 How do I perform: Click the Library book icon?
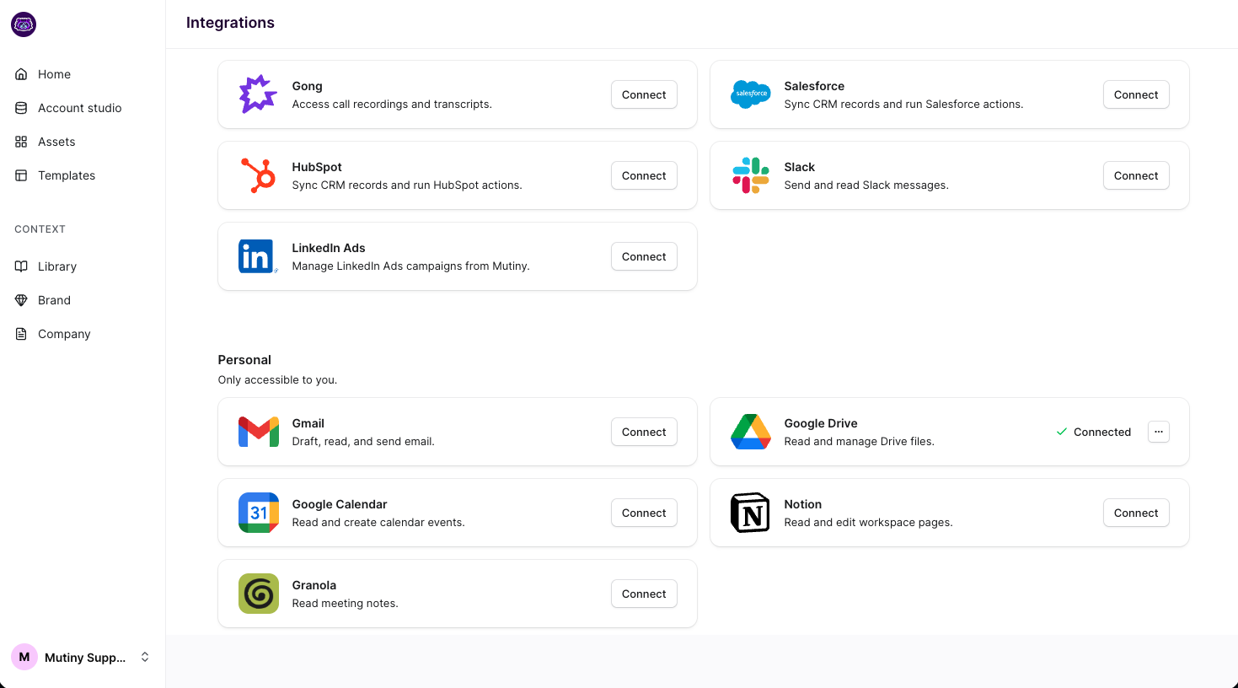point(21,266)
